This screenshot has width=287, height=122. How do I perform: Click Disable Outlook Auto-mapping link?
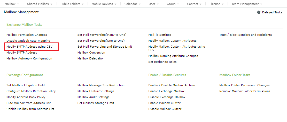(28, 41)
